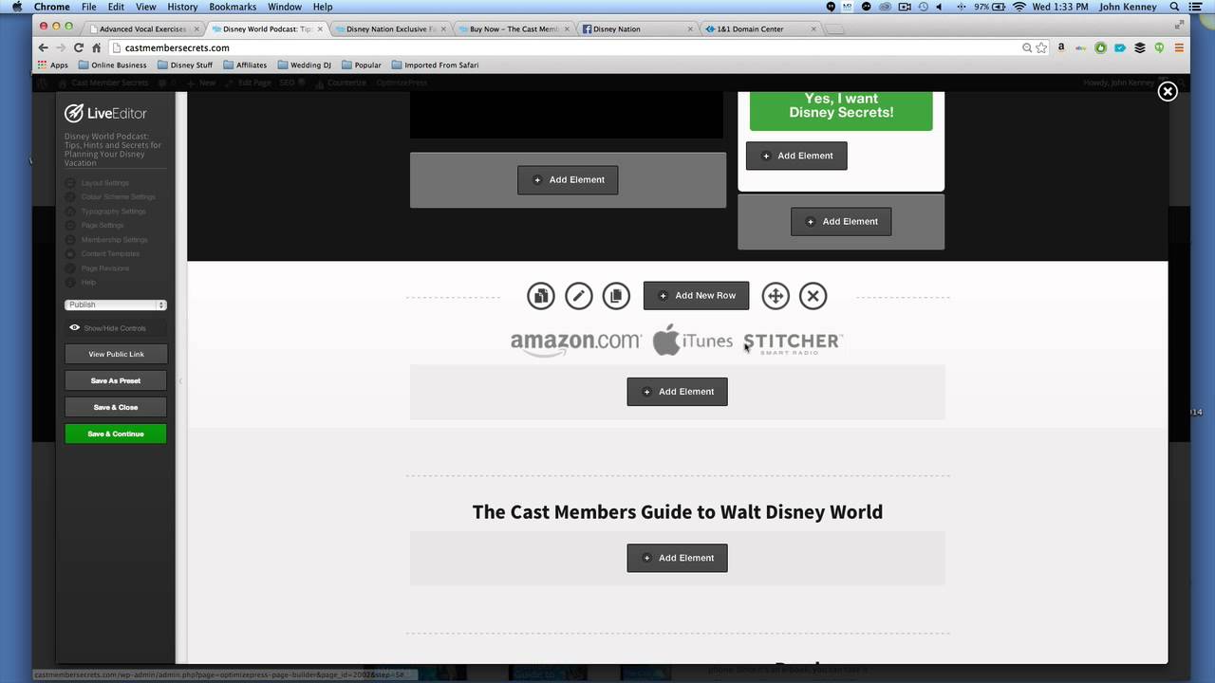This screenshot has width=1215, height=683.
Task: Reload the page
Action: [x=79, y=47]
